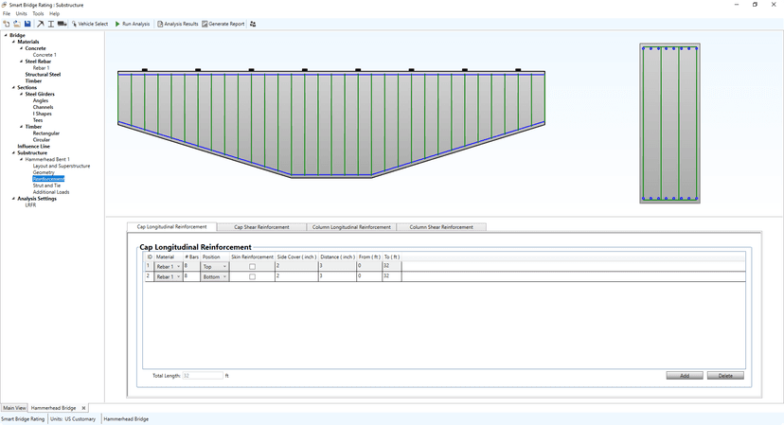Open Analysis Results from the toolbar
The width and height of the screenshot is (784, 425).
(177, 24)
